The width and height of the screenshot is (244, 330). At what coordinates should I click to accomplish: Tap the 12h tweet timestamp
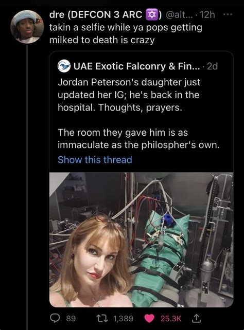[x=207, y=14]
